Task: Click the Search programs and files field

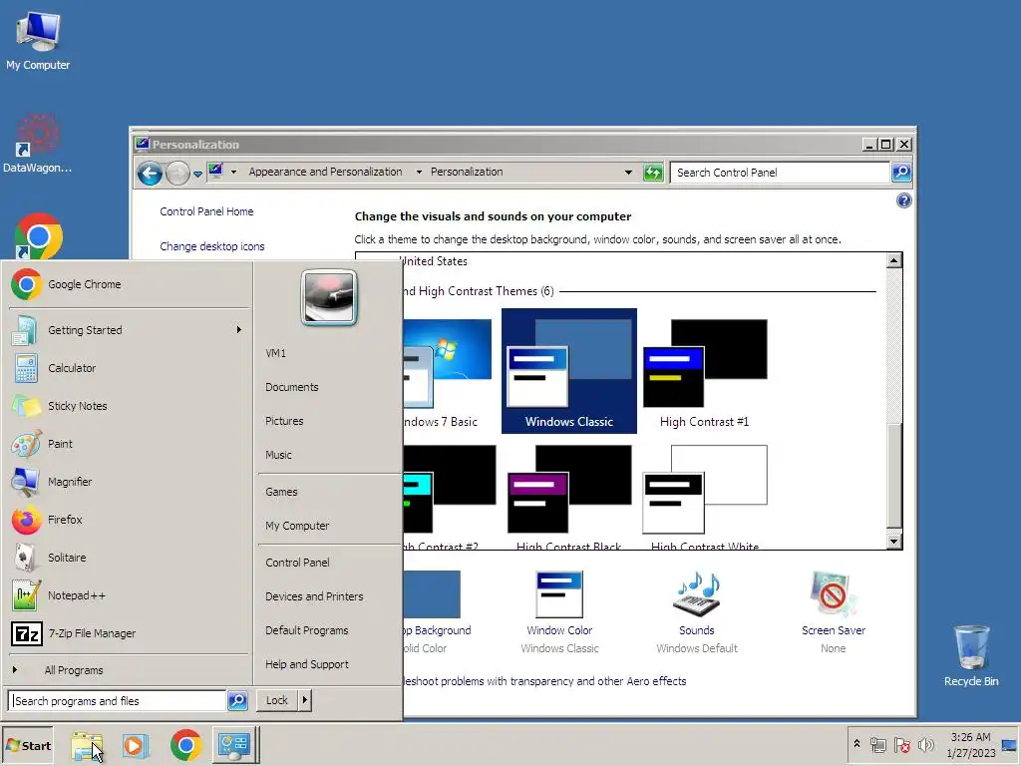Action: pyautogui.click(x=118, y=701)
